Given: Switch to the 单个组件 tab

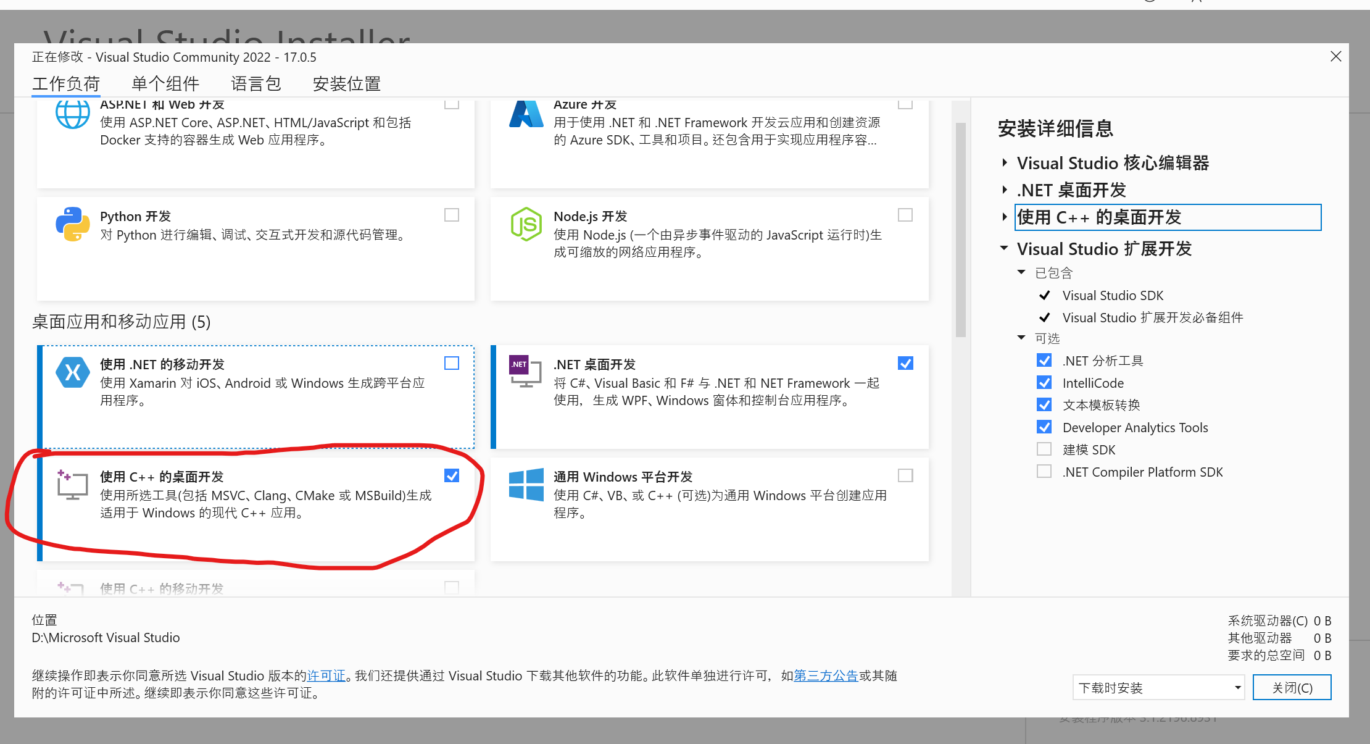Looking at the screenshot, I should (x=165, y=83).
